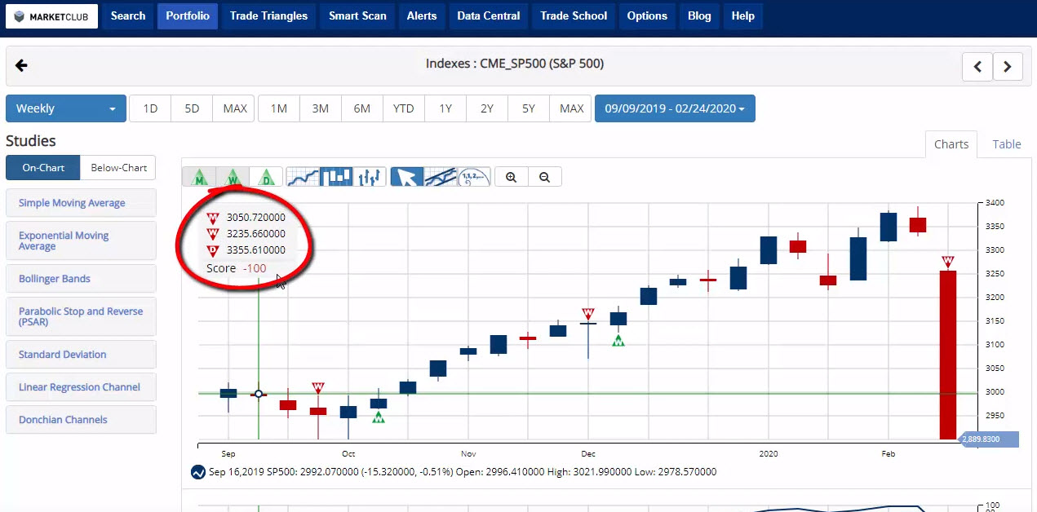
Task: Switch to the candlestick chart type
Action: point(336,177)
